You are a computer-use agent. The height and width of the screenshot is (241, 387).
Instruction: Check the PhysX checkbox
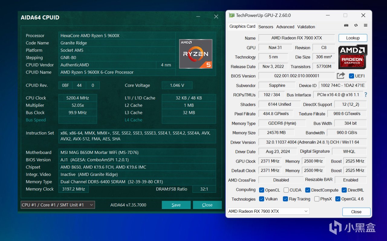point(317,199)
